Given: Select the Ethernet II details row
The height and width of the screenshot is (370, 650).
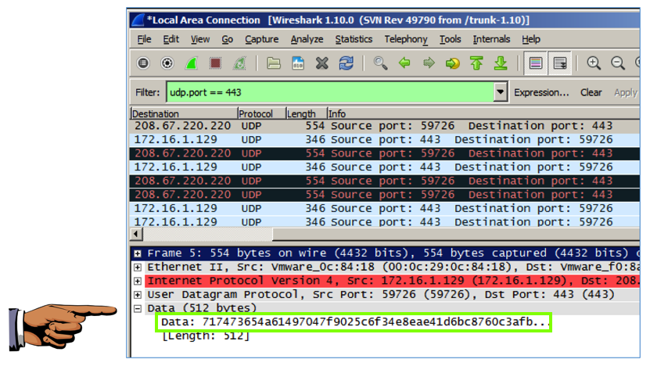Looking at the screenshot, I should [393, 267].
